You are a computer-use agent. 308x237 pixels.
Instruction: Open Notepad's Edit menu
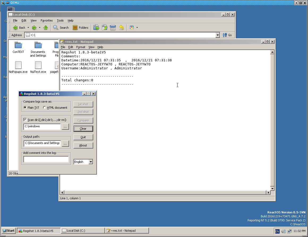(x=71, y=47)
